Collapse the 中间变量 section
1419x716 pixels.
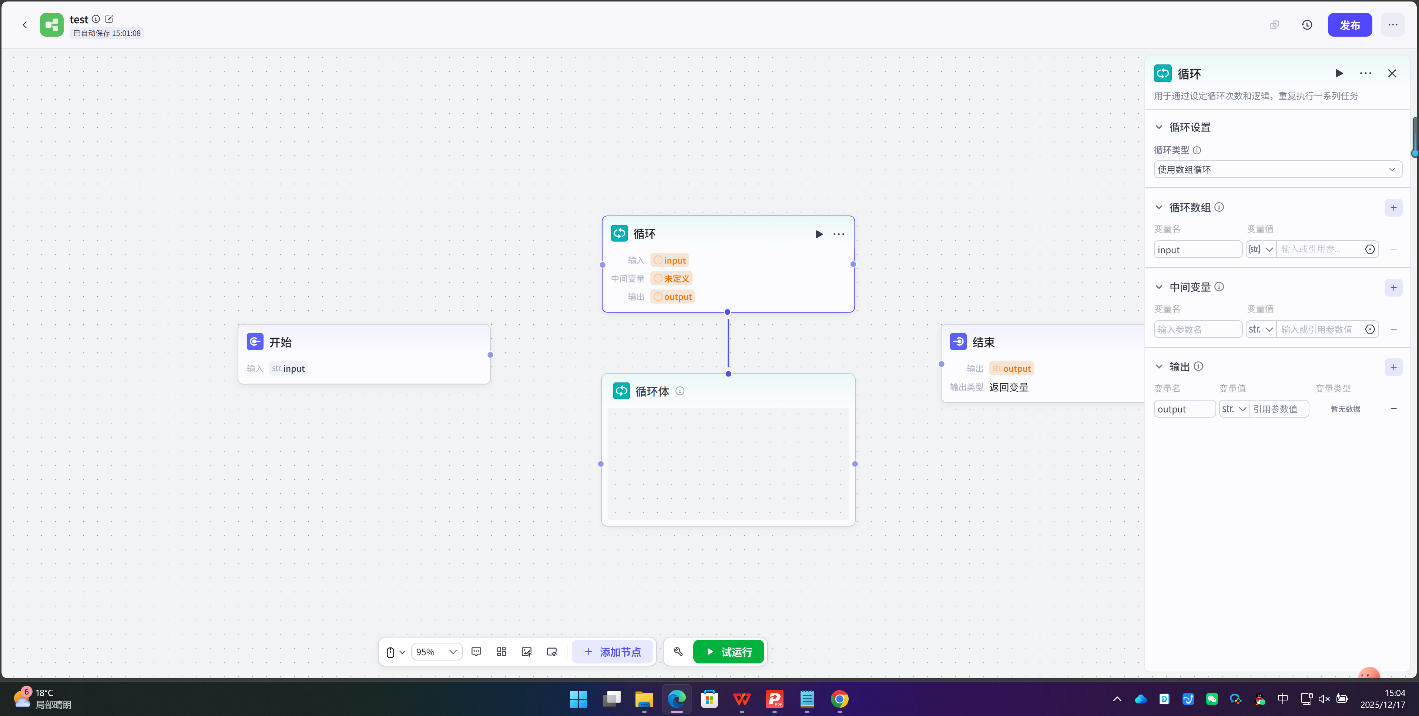pos(1159,287)
